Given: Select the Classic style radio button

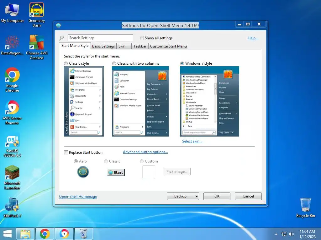Looking at the screenshot, I should click(x=66, y=63).
